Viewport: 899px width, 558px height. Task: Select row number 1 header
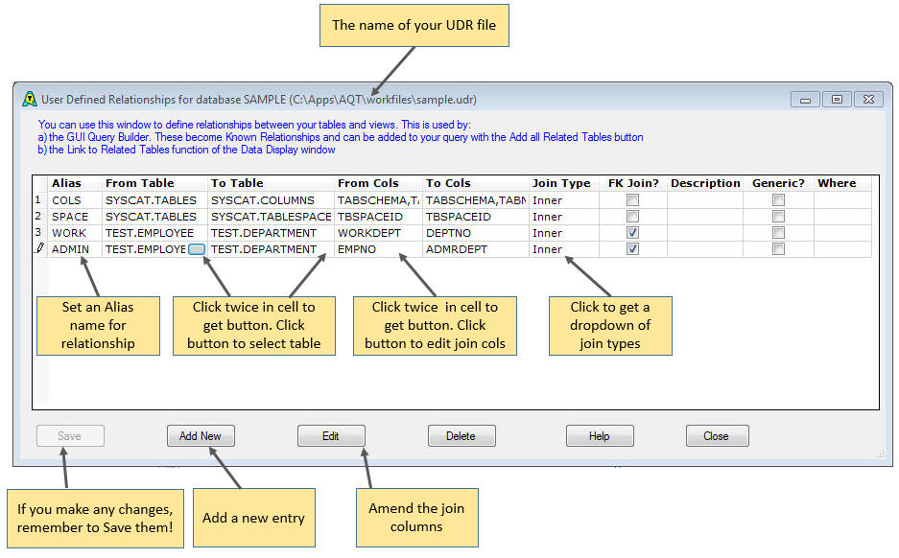click(40, 200)
